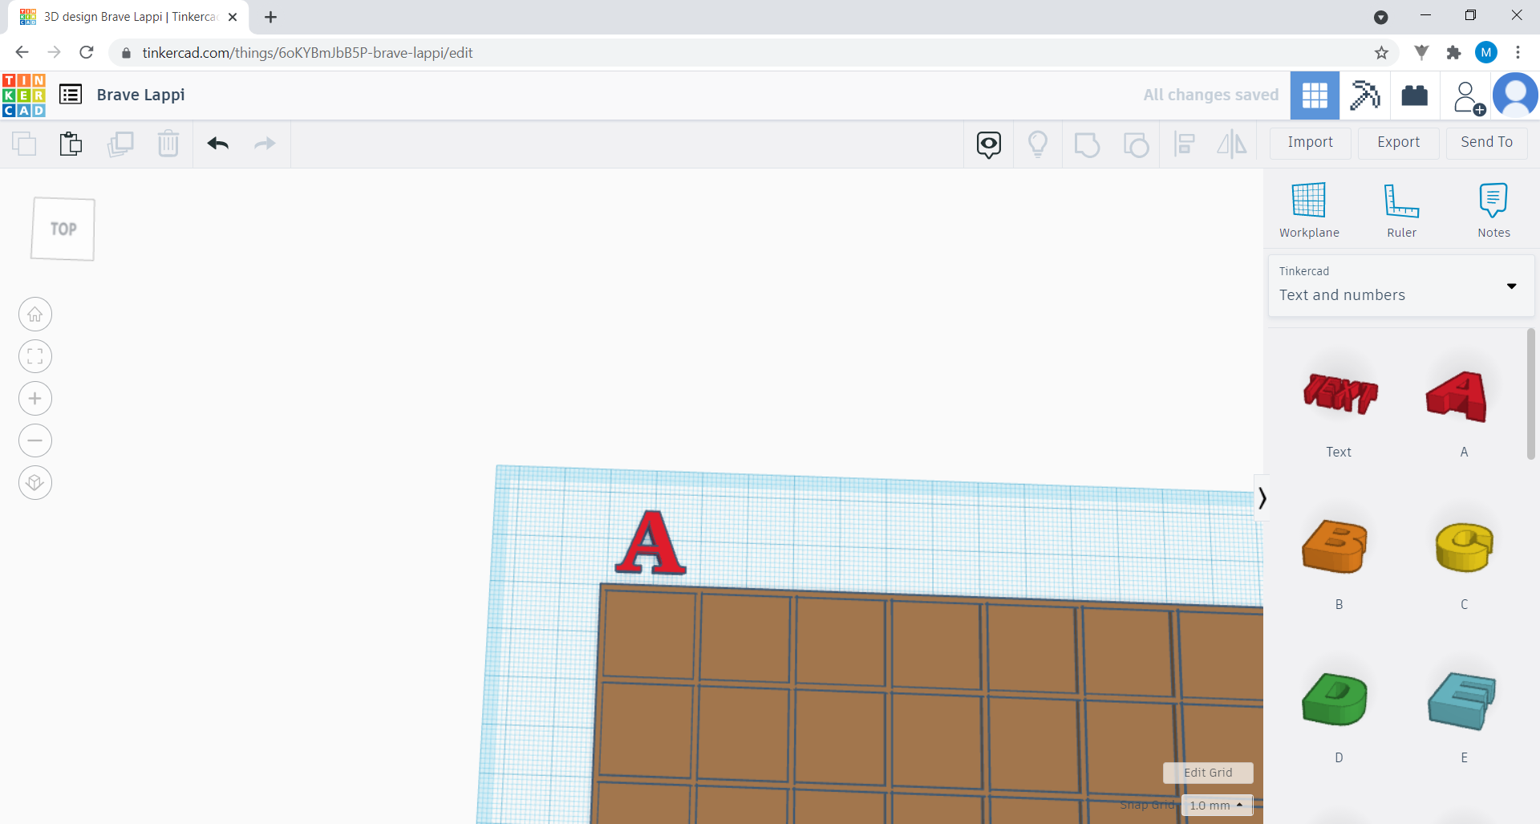Open the Text and numbers shapes dropdown
This screenshot has height=824, width=1540.
(x=1400, y=285)
